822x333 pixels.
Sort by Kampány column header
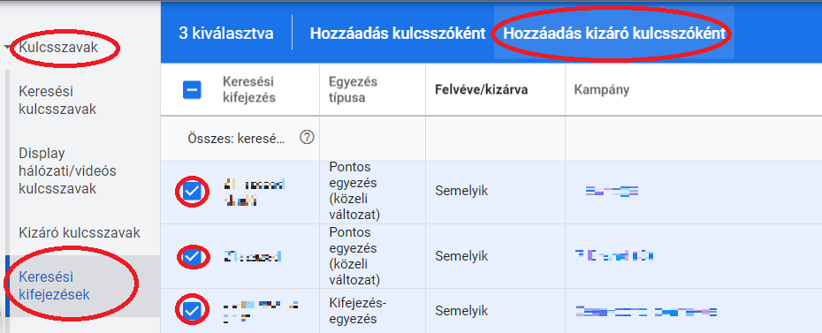pyautogui.click(x=602, y=89)
